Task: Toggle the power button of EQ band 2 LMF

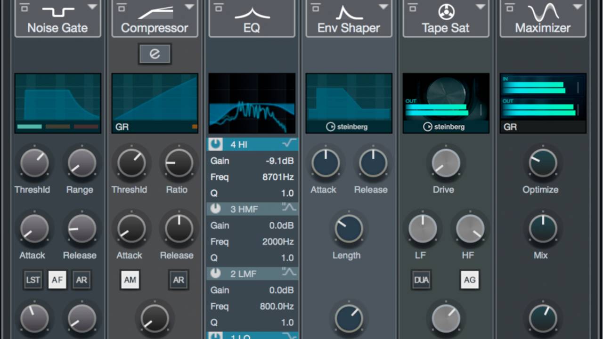Action: 215,273
